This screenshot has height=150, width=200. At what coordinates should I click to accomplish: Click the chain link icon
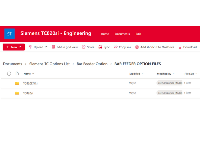(116, 47)
